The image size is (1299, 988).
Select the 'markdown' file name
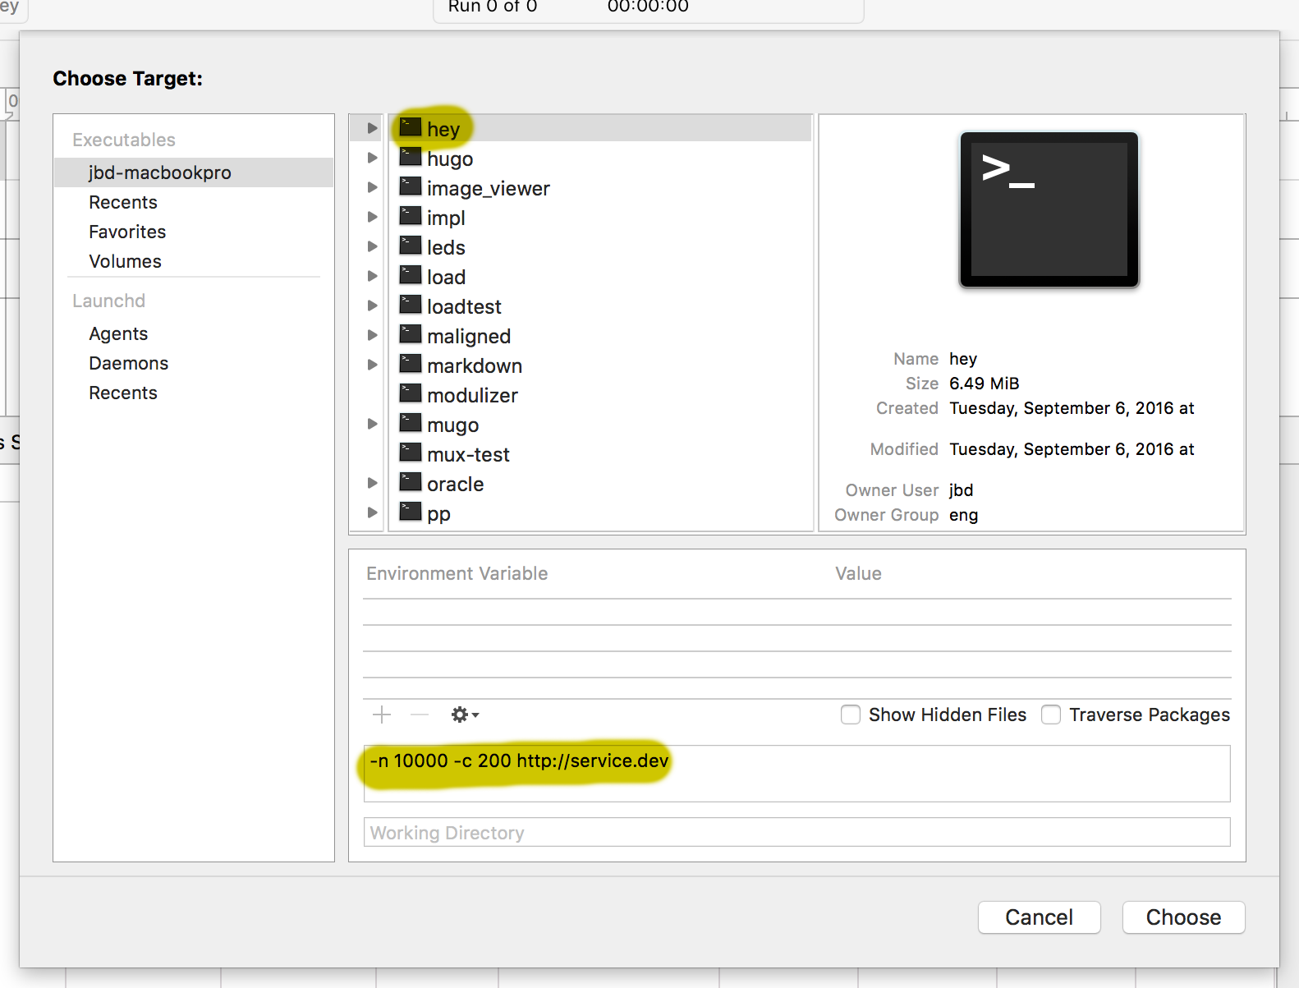[475, 365]
